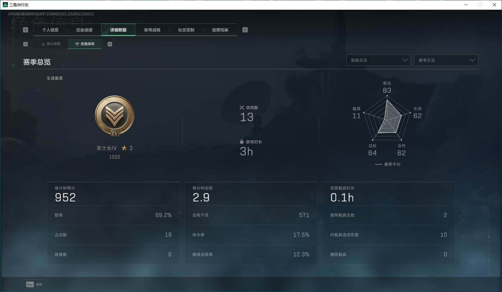Click the 击败干员 571 row

point(251,215)
